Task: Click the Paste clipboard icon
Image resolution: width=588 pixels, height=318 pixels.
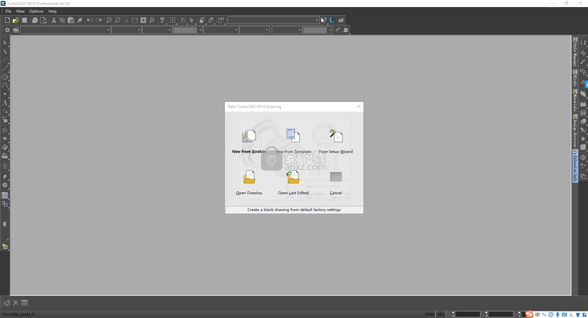Action: pos(71,20)
